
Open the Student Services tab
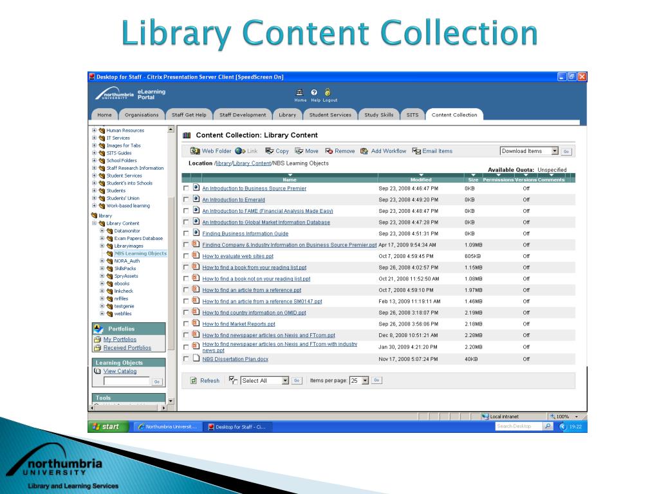pyautogui.click(x=330, y=114)
